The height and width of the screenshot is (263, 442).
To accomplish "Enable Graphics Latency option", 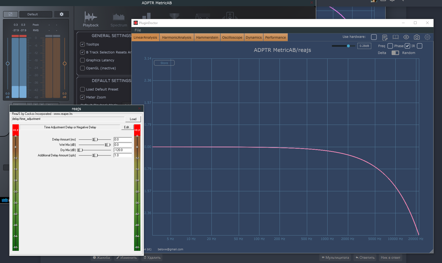I will coord(83,60).
